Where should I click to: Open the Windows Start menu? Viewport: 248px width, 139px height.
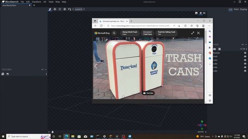click(3, 136)
